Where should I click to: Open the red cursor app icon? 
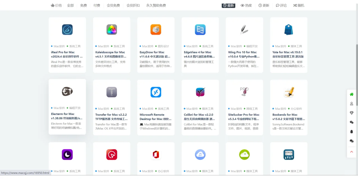(x=112, y=154)
